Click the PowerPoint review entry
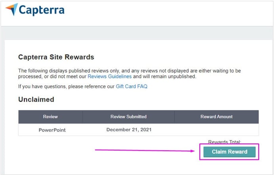 click(52, 130)
